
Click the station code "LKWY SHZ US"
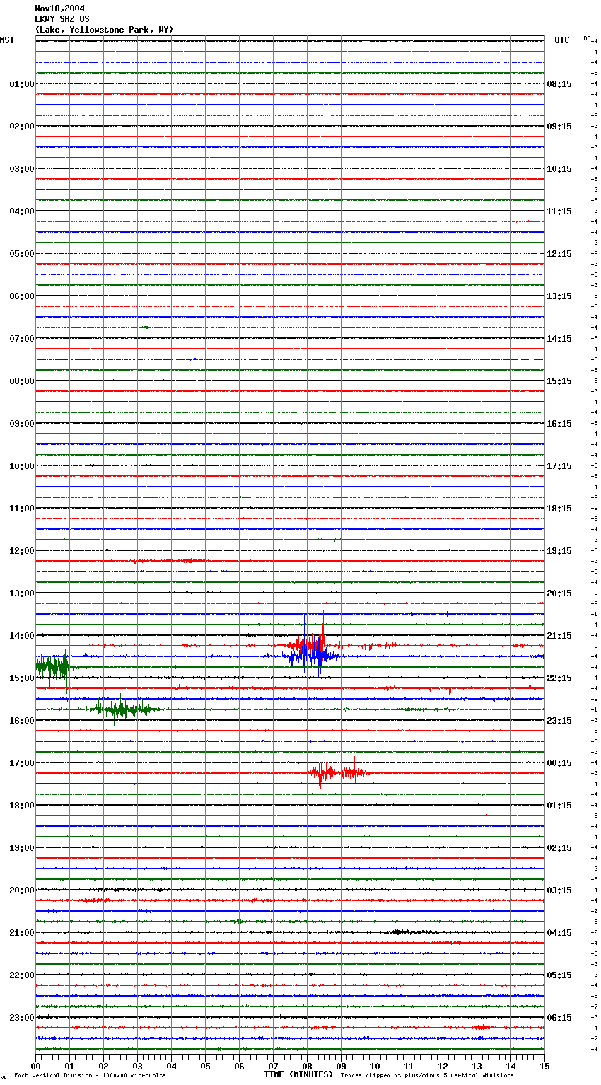click(x=62, y=19)
